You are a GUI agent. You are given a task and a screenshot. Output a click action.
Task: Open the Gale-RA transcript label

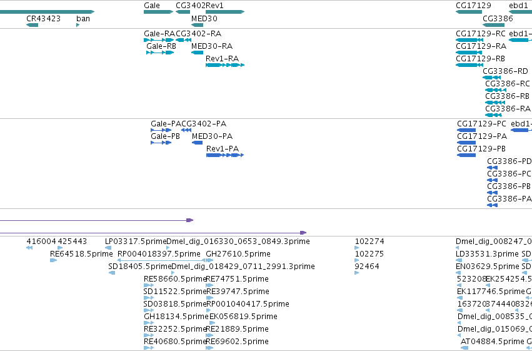(159, 34)
